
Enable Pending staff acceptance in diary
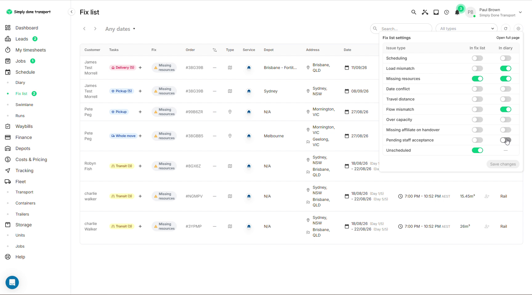[x=506, y=140]
